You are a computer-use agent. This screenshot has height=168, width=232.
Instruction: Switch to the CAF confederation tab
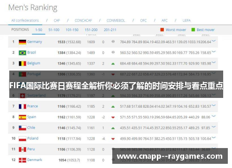[57, 20]
